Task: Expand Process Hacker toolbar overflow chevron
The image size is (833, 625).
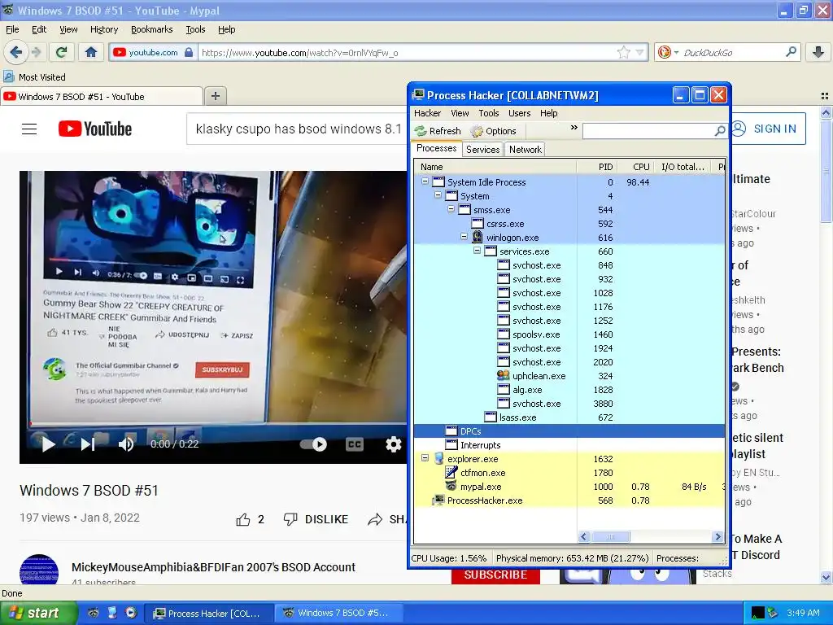Action: [x=574, y=128]
